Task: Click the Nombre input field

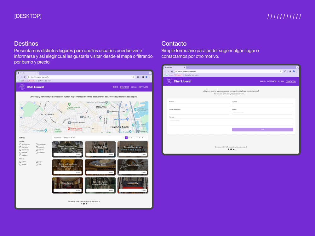Action: [199, 105]
